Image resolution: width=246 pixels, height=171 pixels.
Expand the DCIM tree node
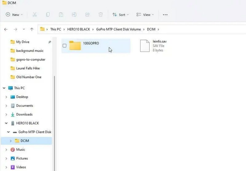coord(10,141)
